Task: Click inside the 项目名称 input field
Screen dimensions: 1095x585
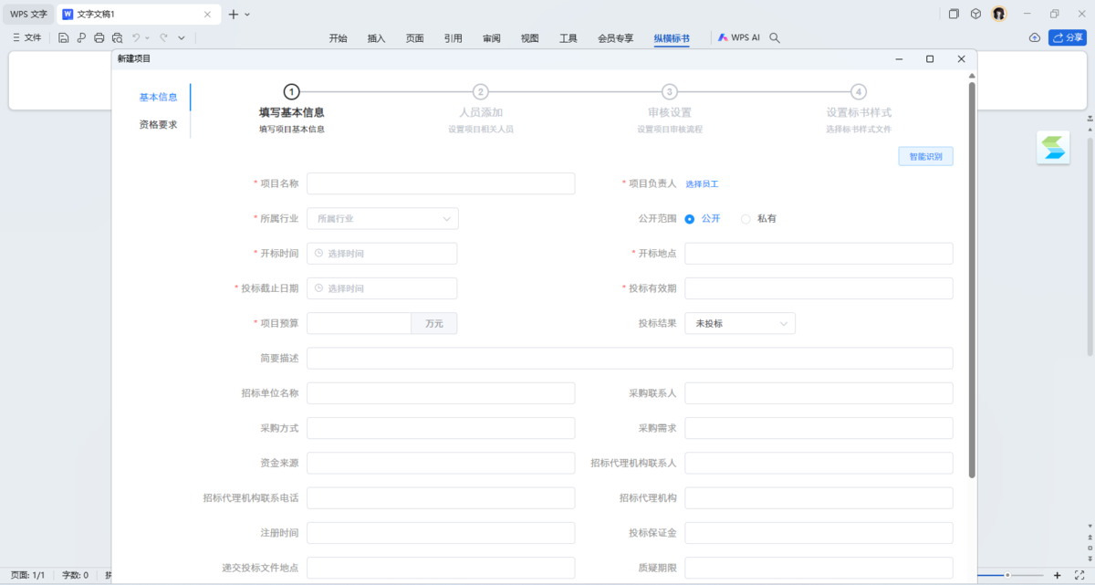Action: click(x=441, y=183)
